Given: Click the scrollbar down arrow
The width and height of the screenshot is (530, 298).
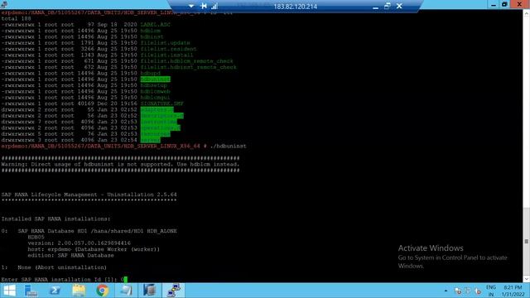Looking at the screenshot, I should (x=527, y=279).
